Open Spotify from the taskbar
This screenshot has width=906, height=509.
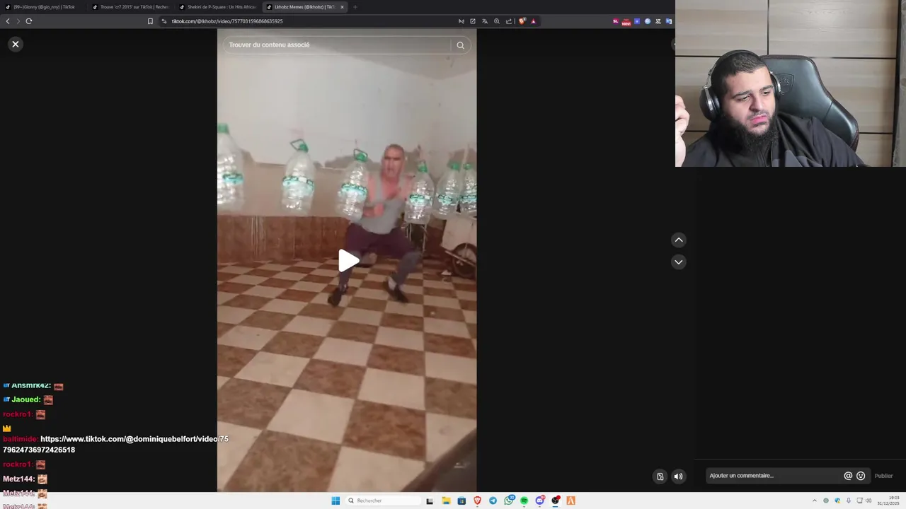524,501
